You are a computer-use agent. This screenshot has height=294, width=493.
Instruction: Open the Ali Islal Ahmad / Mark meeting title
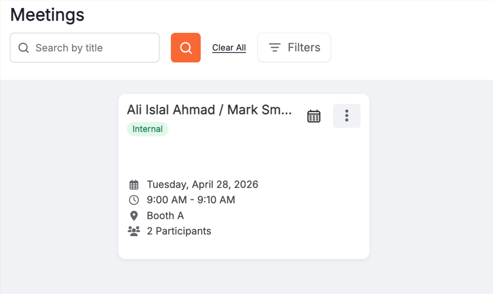point(209,110)
